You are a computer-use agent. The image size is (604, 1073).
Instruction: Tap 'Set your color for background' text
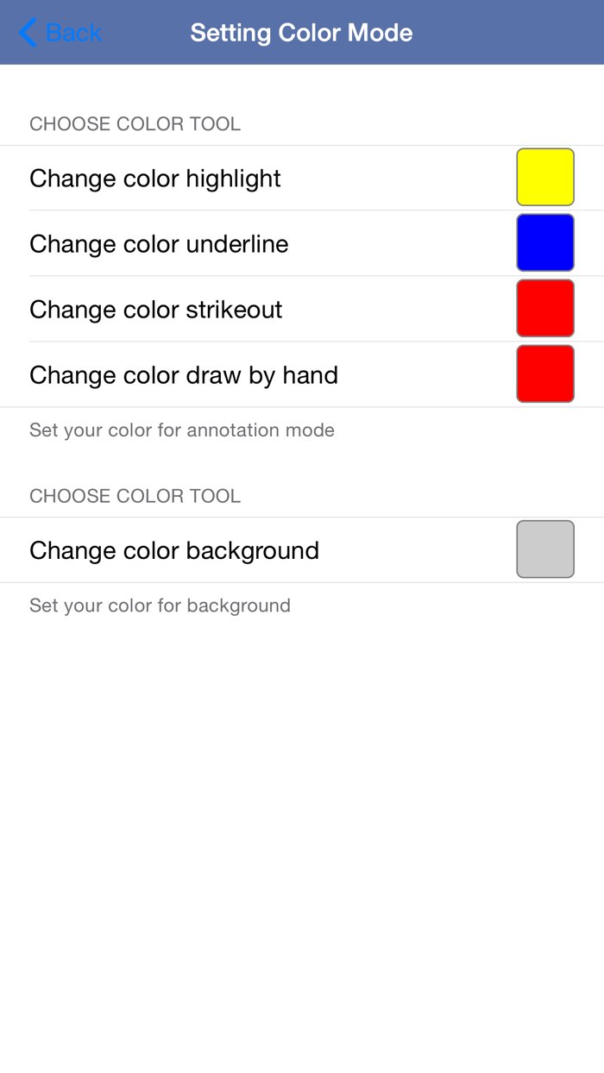tap(160, 606)
